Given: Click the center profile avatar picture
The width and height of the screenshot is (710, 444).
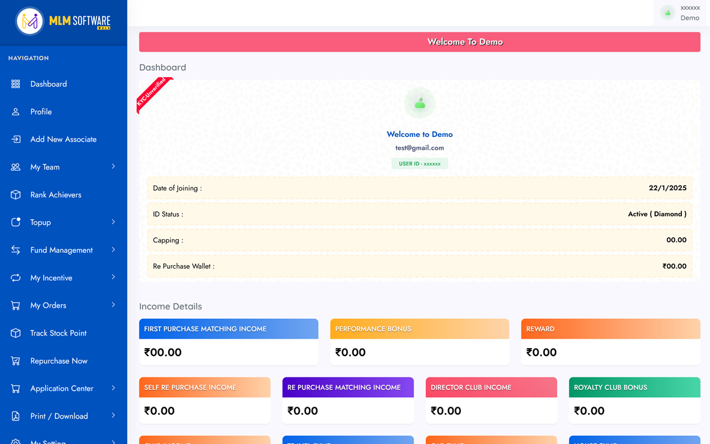Looking at the screenshot, I should pos(419,103).
